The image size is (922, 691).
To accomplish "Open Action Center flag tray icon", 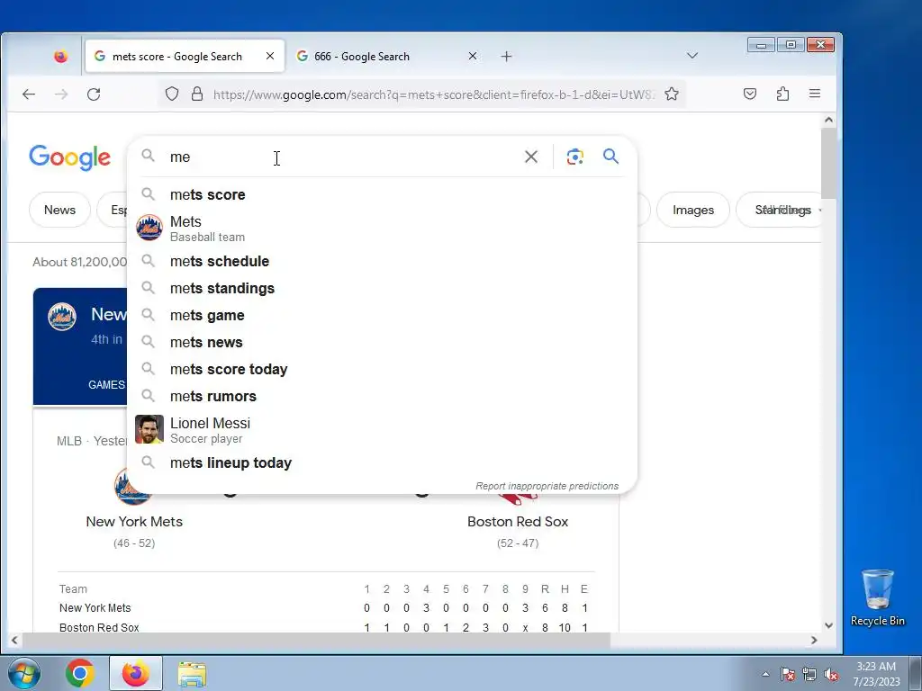I will point(787,674).
